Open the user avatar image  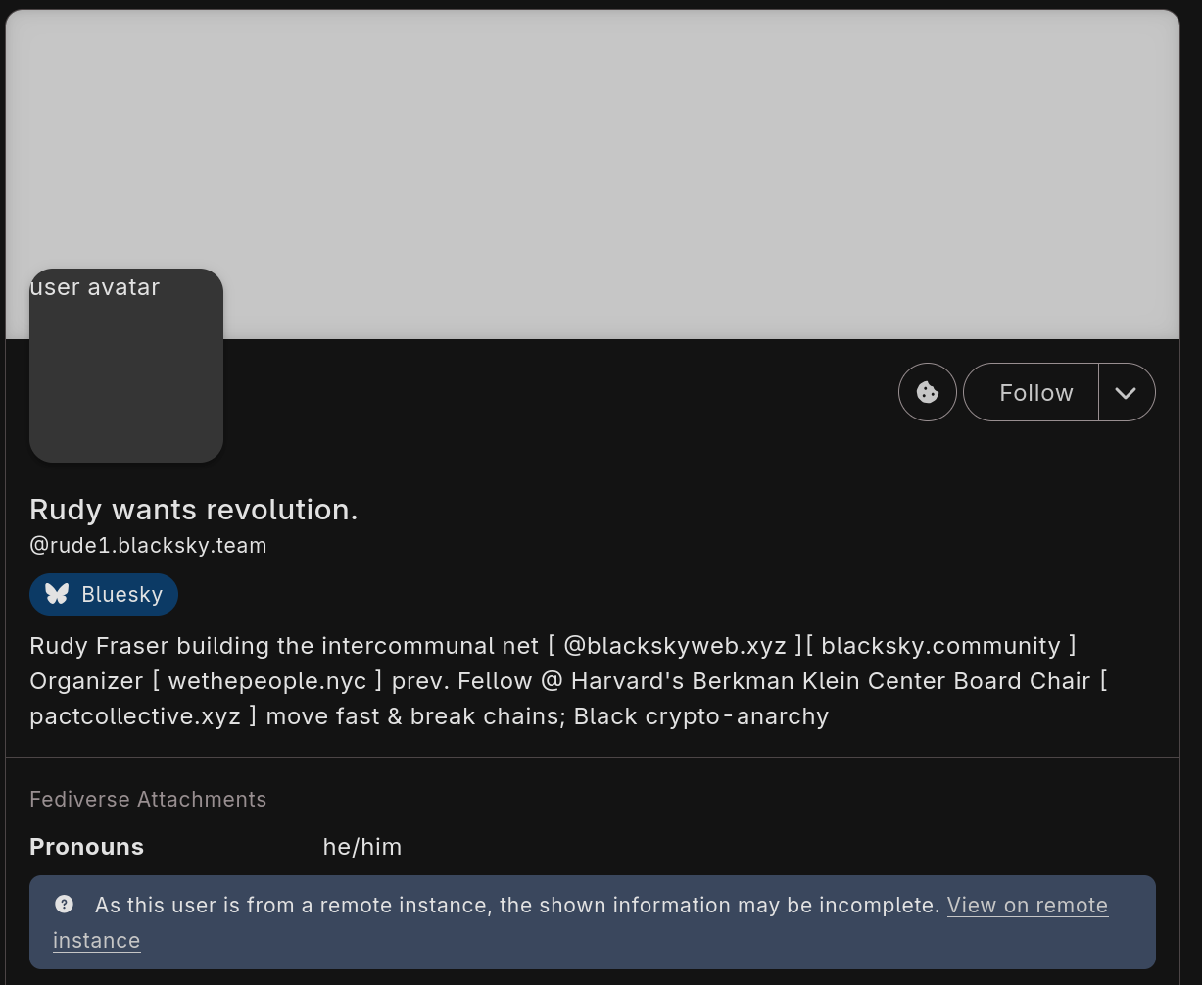point(126,366)
